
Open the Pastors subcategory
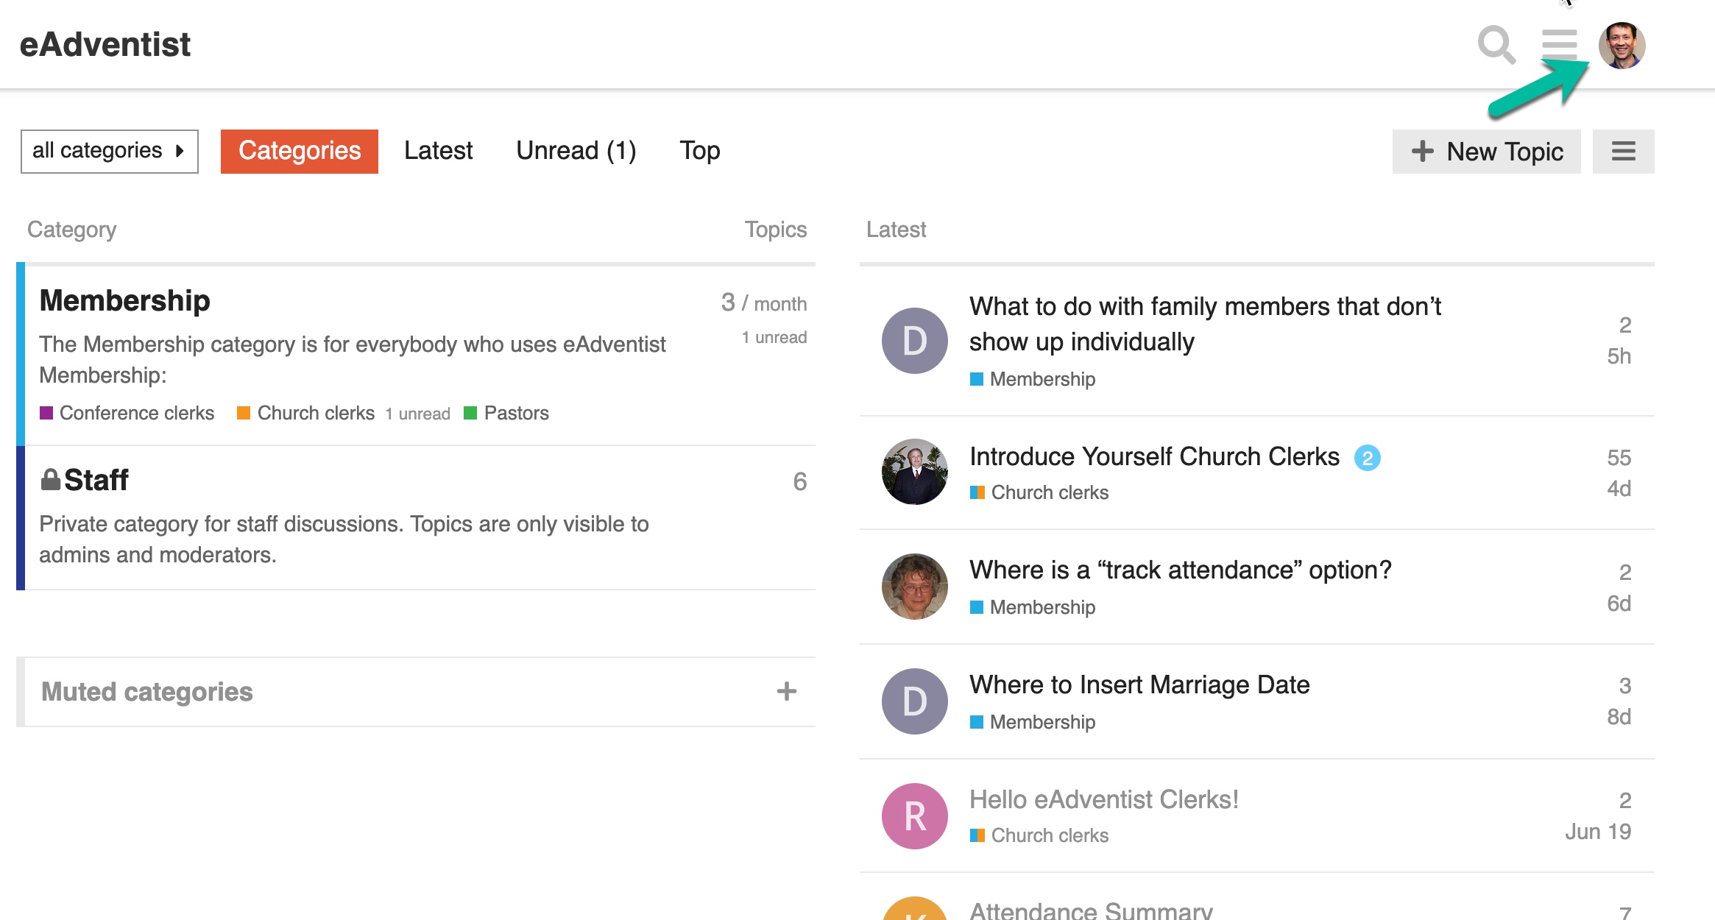tap(516, 413)
